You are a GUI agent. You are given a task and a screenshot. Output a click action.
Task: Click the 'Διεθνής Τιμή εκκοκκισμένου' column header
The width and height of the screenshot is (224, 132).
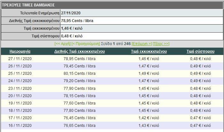pos(80,51)
